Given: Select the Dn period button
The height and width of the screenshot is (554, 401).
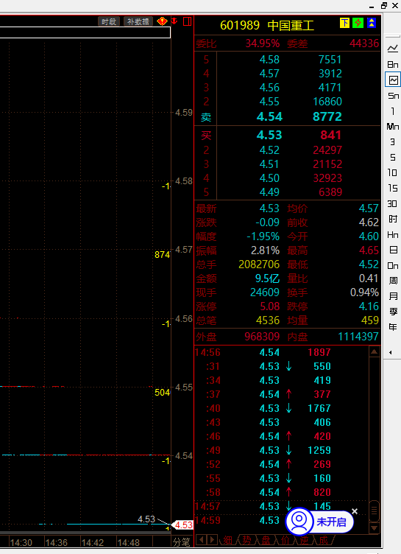Looking at the screenshot, I should (393, 265).
